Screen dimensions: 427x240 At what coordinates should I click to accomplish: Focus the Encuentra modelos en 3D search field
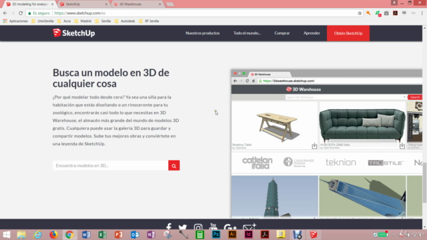tap(111, 165)
